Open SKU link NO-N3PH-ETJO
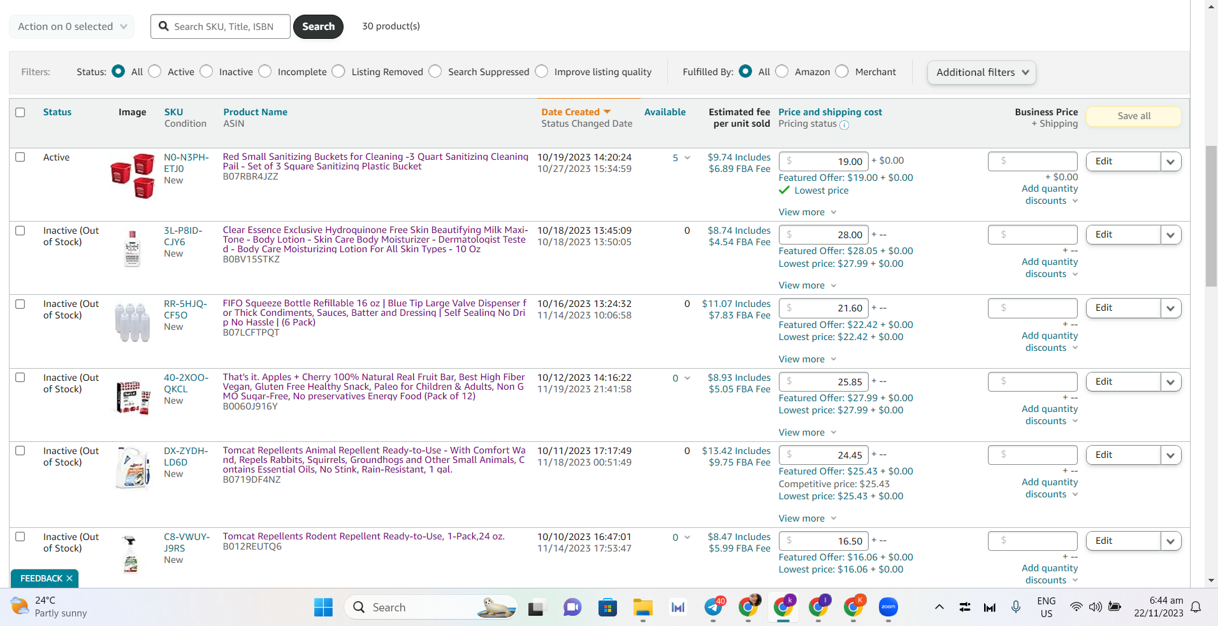This screenshot has height=626, width=1218. click(x=186, y=163)
